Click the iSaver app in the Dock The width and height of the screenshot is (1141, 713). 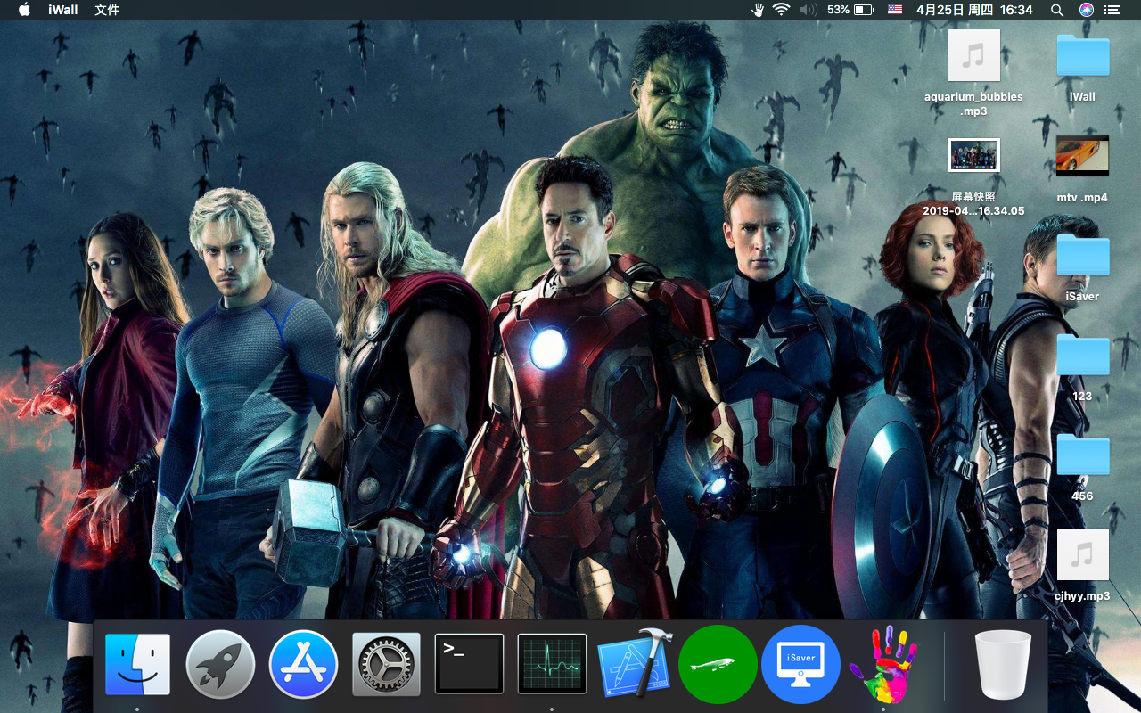[x=800, y=663]
